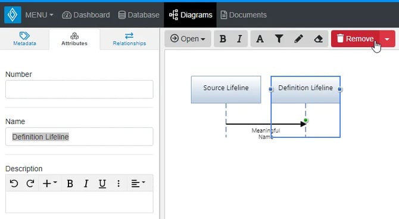Switch to the Relationships tab
Screen dimensions: 399x219
pos(129,39)
